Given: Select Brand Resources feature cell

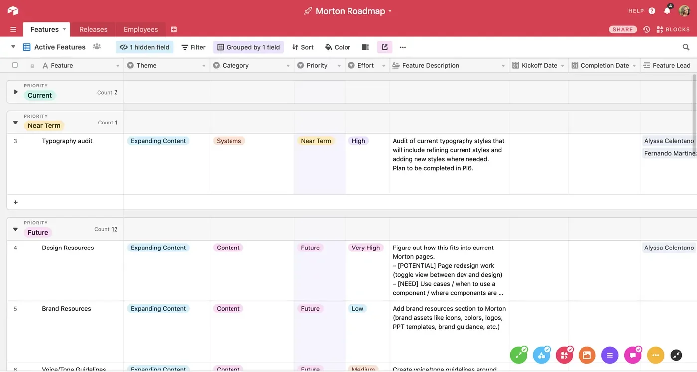Looking at the screenshot, I should (x=66, y=331).
